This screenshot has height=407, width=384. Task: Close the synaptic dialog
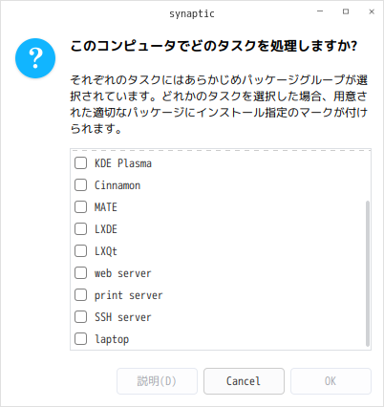(372, 11)
